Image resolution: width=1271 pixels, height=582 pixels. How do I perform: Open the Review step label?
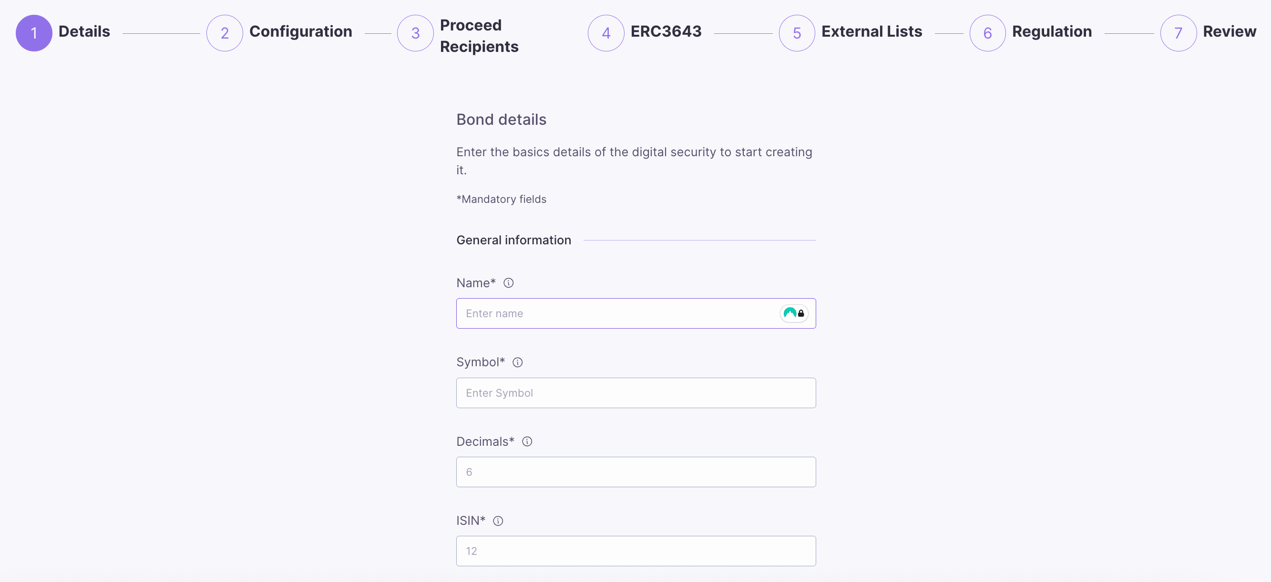point(1229,31)
